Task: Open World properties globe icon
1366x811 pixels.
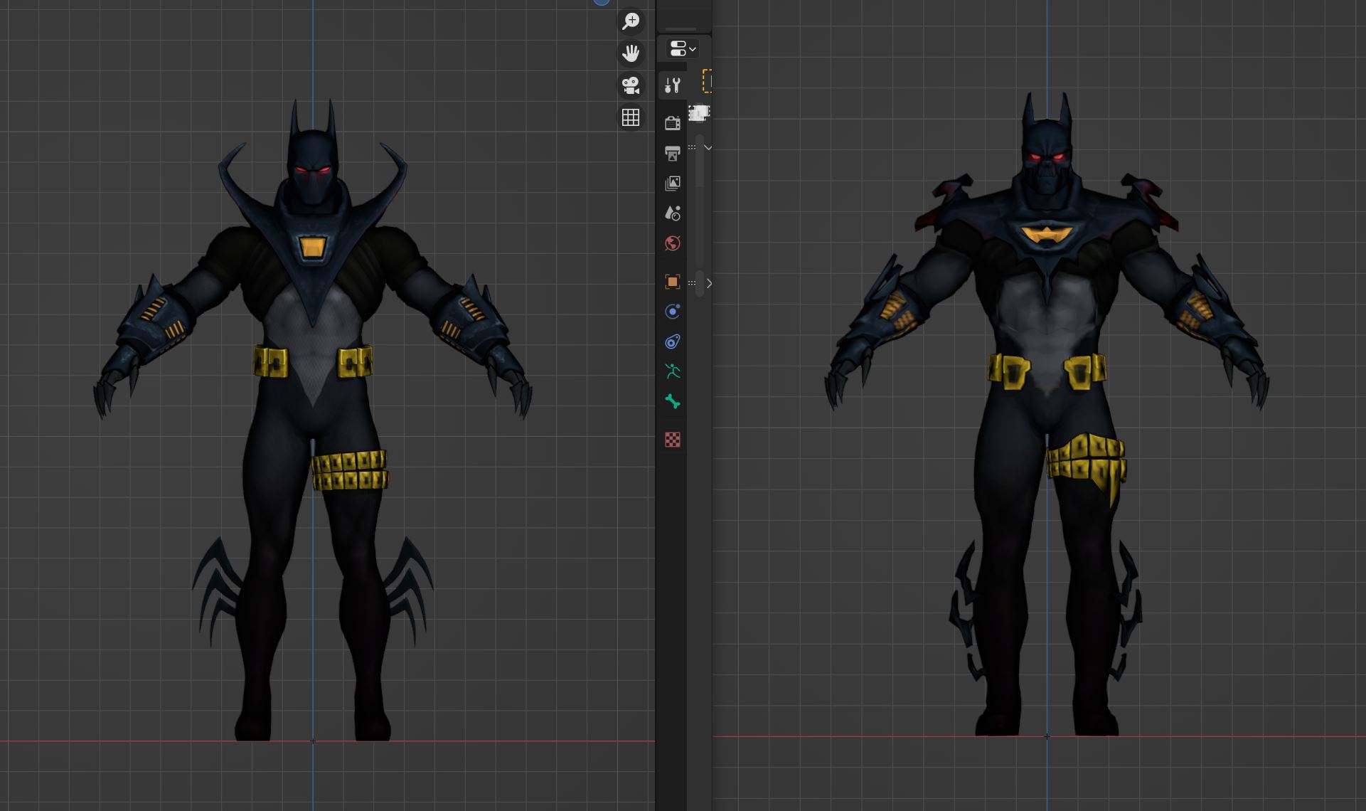Action: point(673,244)
